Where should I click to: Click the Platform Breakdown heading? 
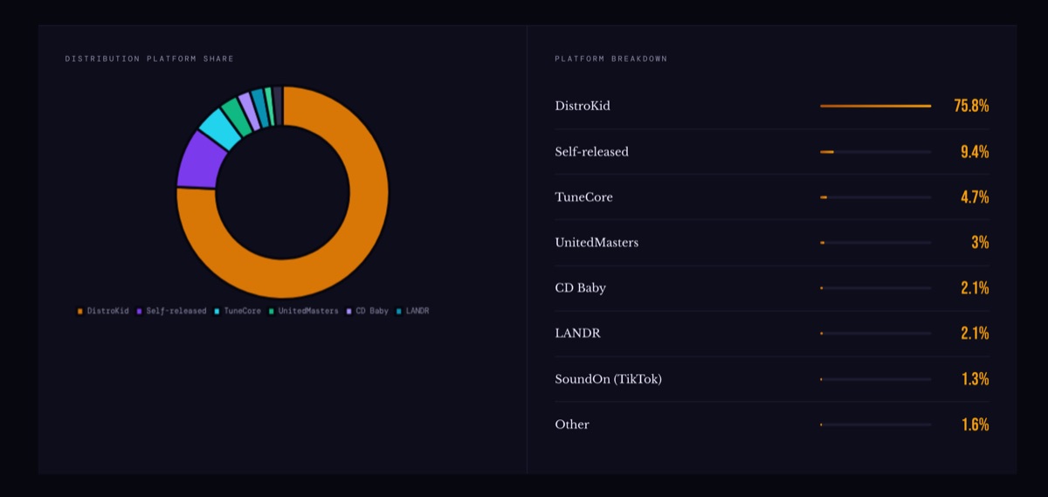(x=611, y=59)
